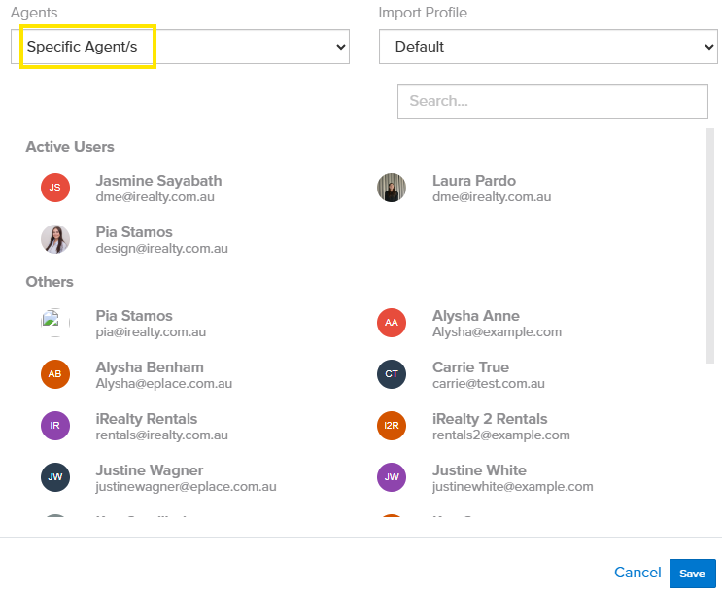This screenshot has height=591, width=722.
Task: Click Justine Wagner's dark JW avatar
Action: pyautogui.click(x=55, y=477)
